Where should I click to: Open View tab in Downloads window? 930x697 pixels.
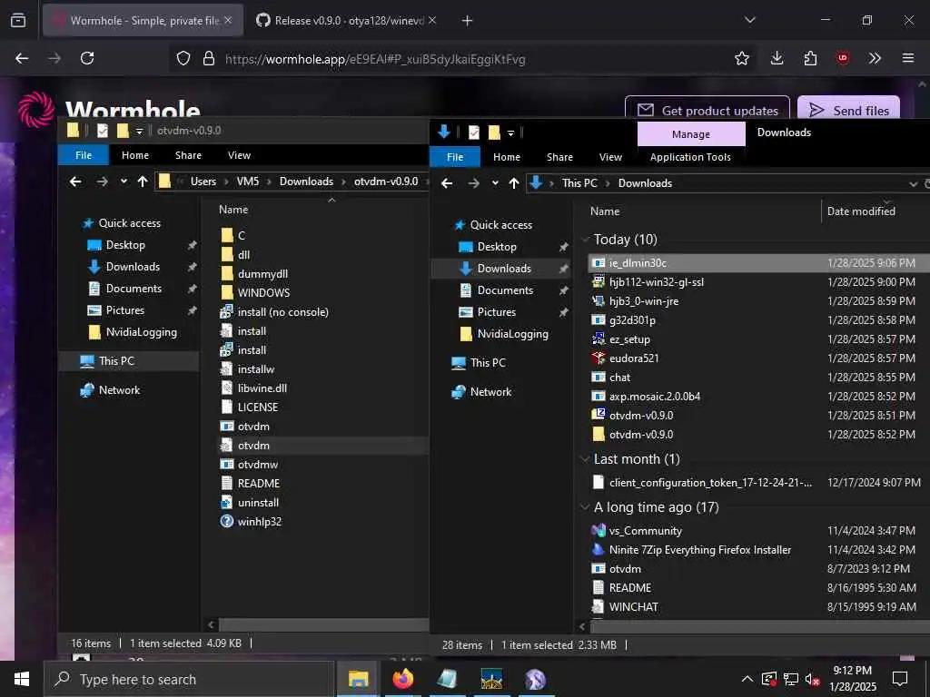click(x=610, y=157)
